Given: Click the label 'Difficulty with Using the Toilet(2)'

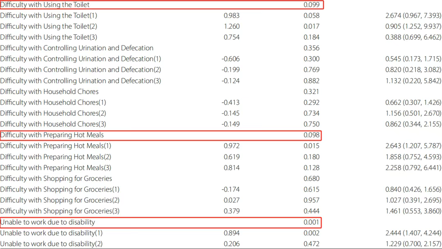Looking at the screenshot, I should (x=48, y=27).
